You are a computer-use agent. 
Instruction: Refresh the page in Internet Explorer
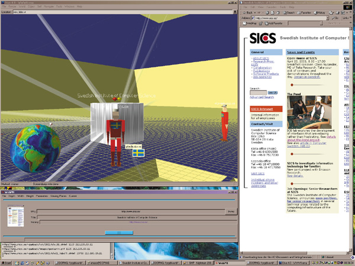[272, 12]
